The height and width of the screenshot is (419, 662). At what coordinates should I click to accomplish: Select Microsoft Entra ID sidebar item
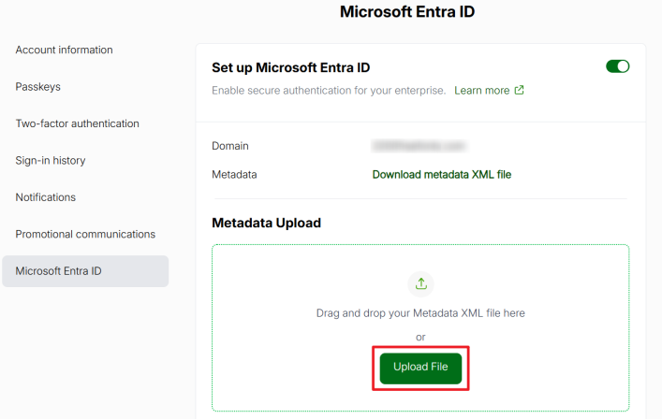click(58, 271)
